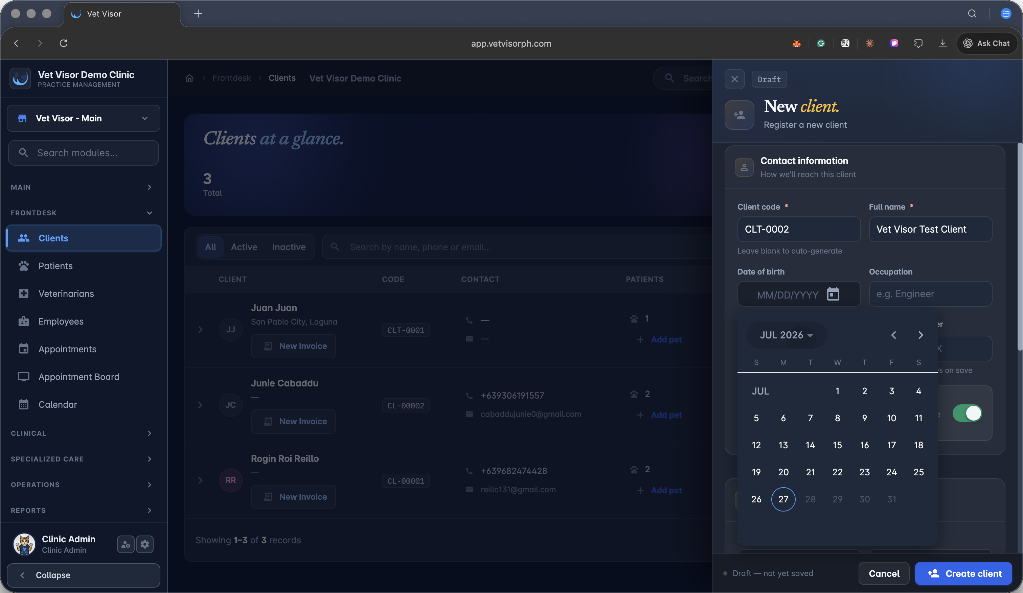
Task: Open Veterinarians in the sidebar
Action: (x=84, y=294)
